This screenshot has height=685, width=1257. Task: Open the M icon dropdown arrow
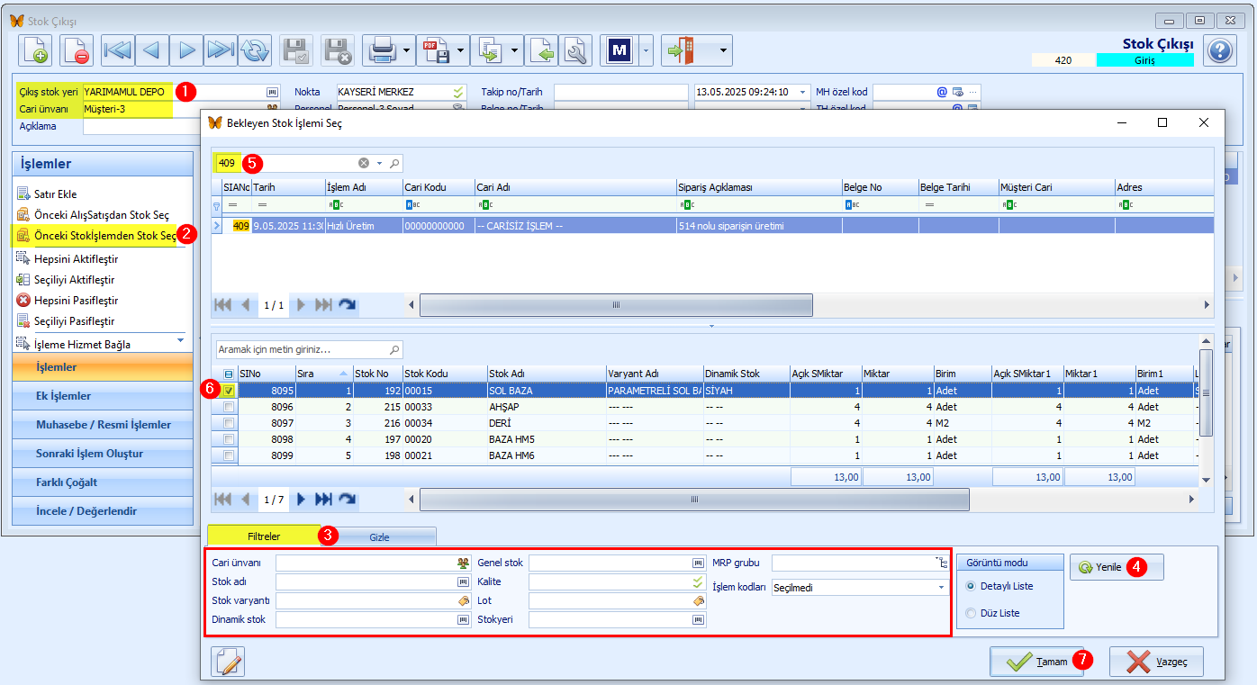point(646,50)
